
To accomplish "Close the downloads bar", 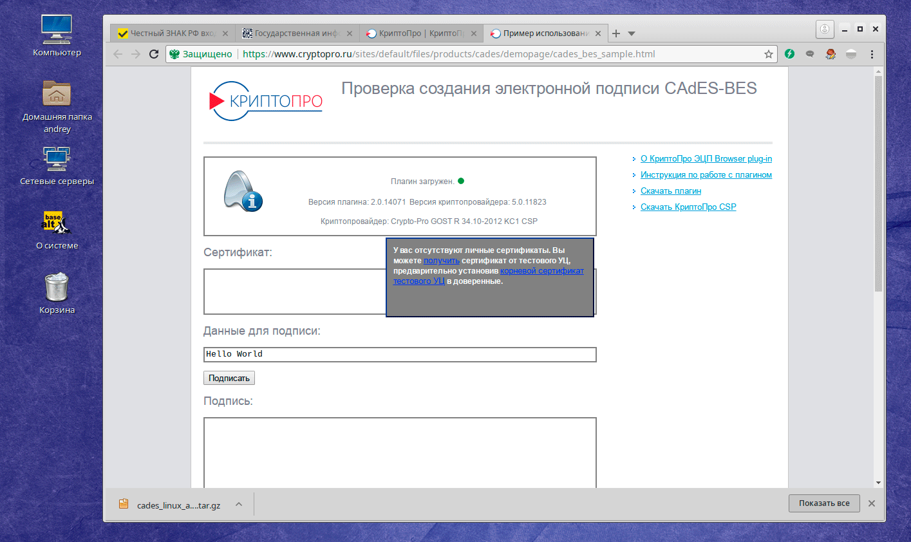I will [x=871, y=503].
